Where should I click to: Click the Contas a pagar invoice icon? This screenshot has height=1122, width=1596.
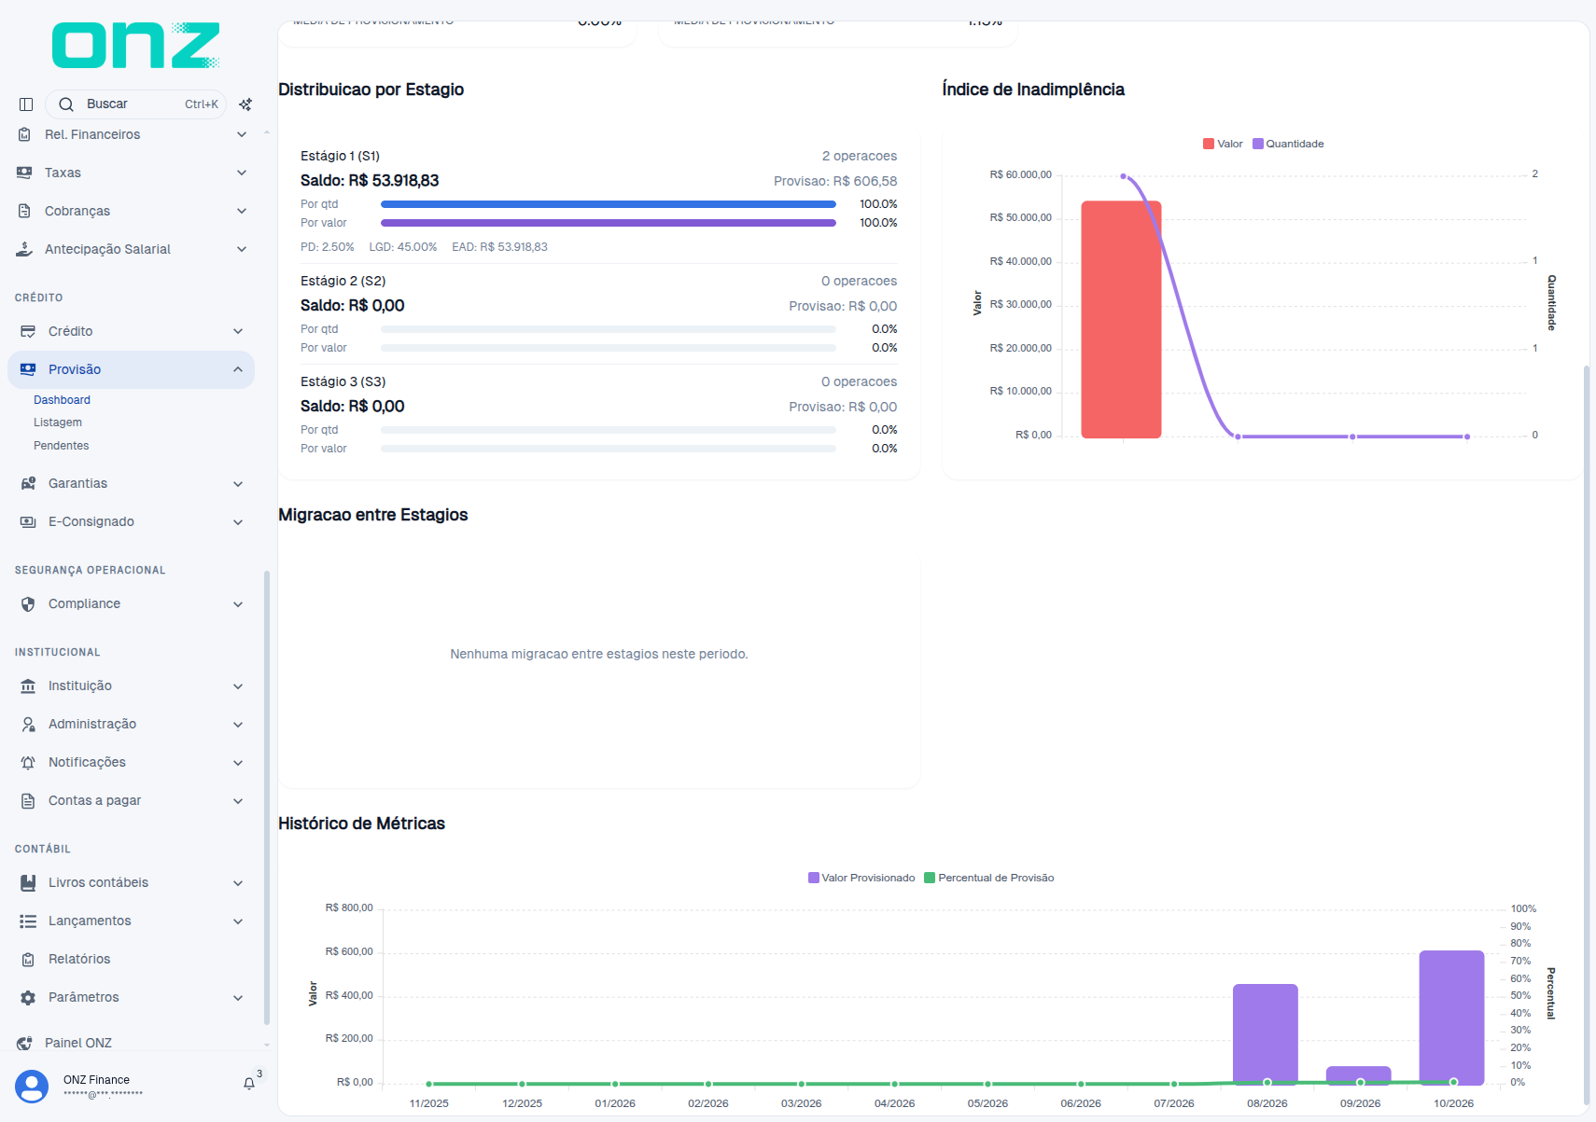(28, 800)
